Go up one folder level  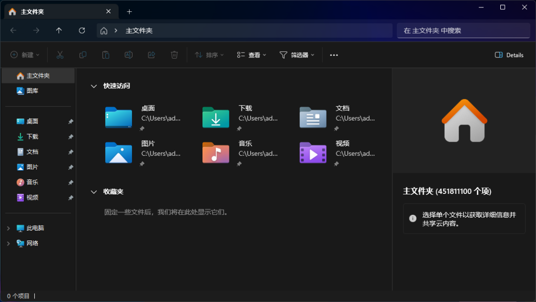pos(59,30)
